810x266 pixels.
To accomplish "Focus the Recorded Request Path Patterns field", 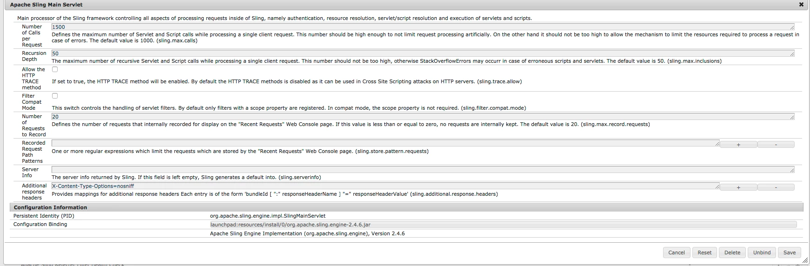I will 385,143.
